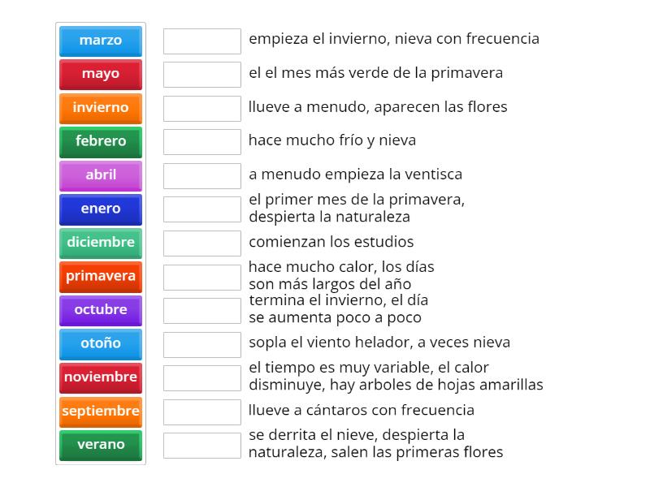Select the answer slot next to 'llueve a cántaros'
The image size is (650, 487).
click(201, 411)
